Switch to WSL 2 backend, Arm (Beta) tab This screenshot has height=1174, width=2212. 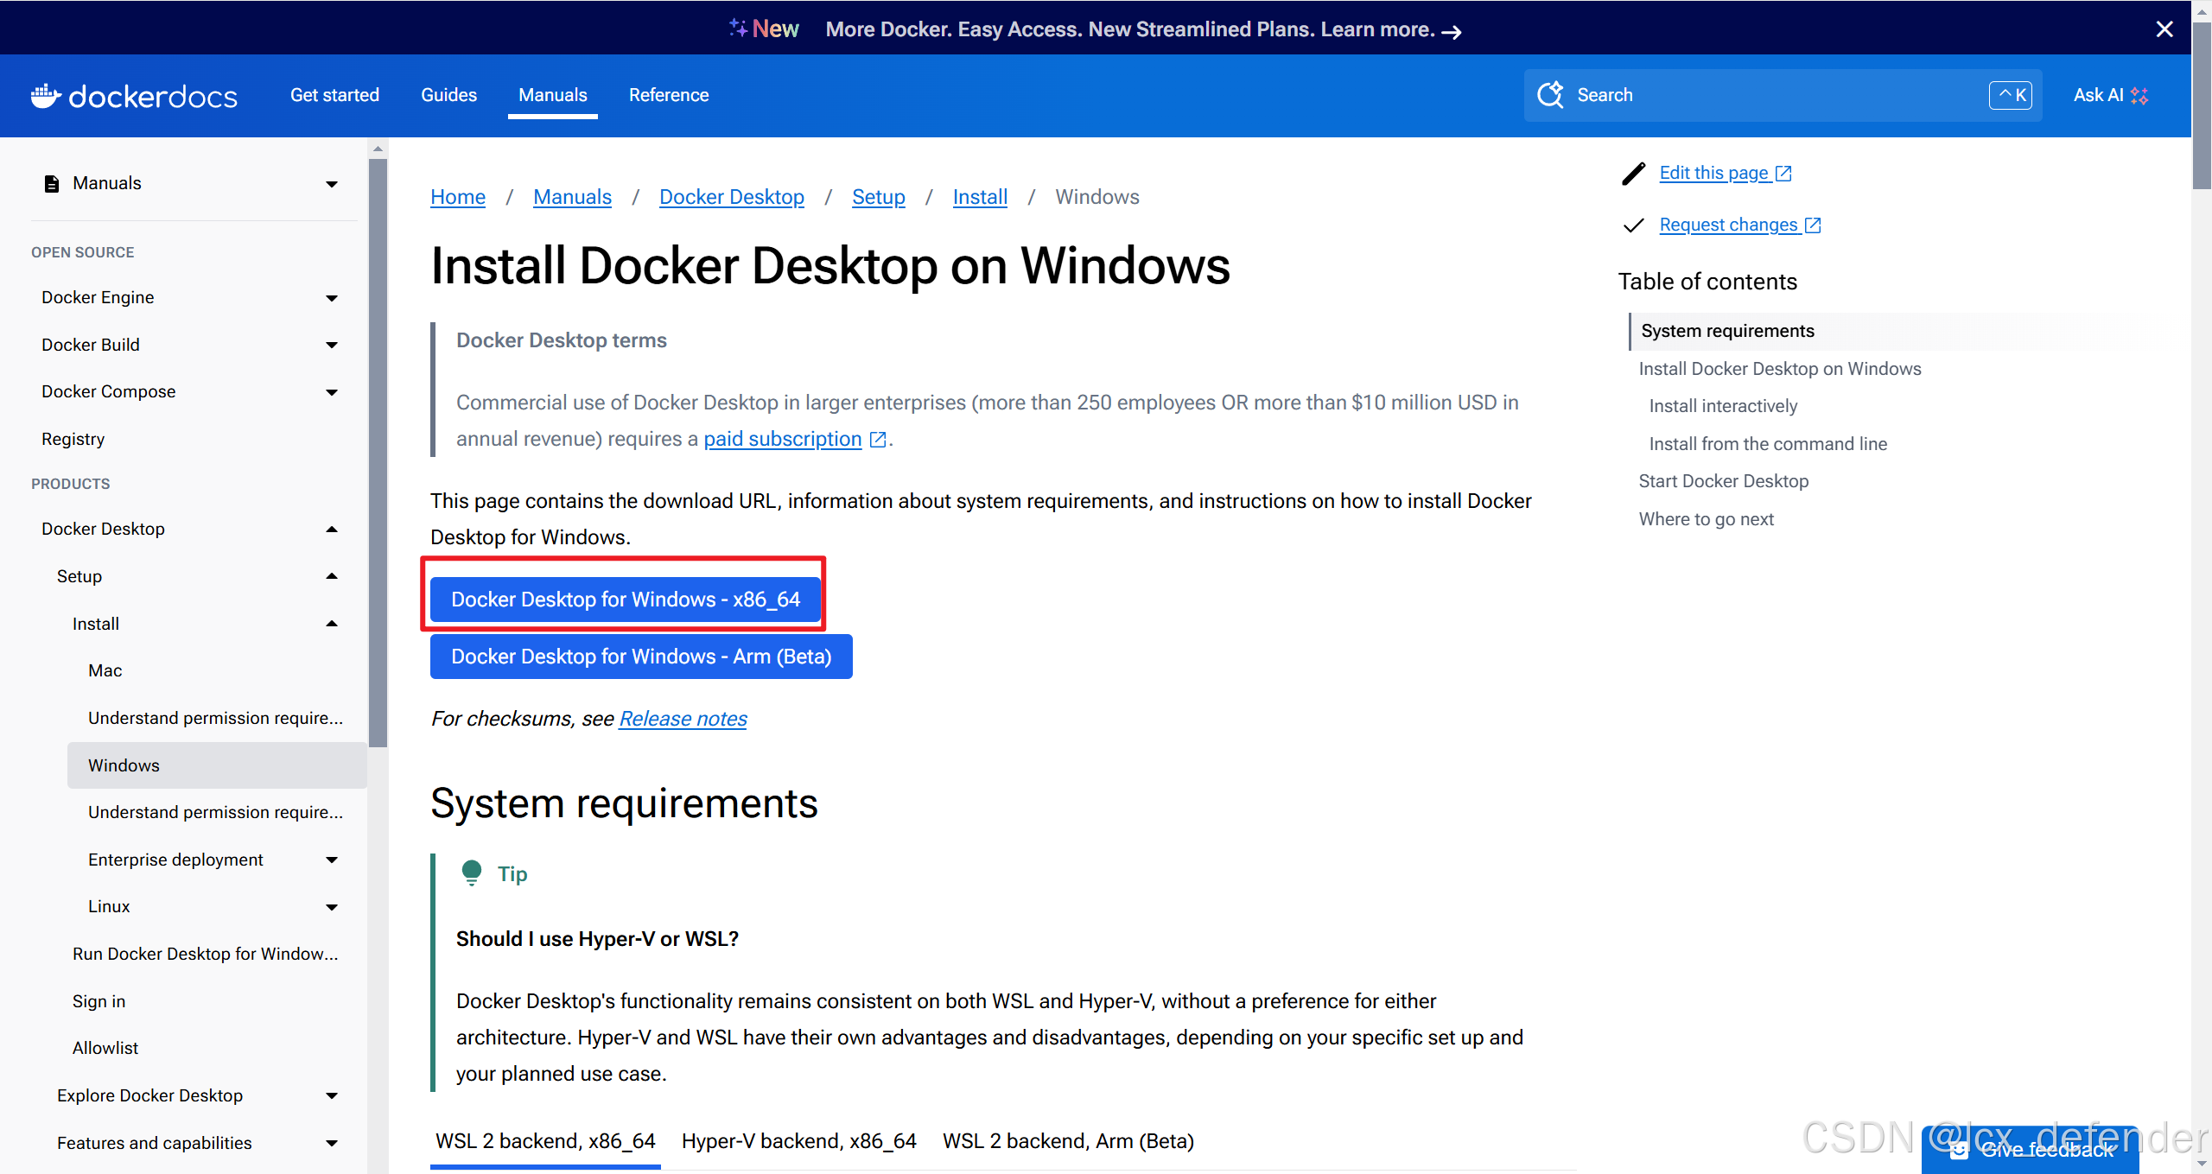point(1068,1141)
